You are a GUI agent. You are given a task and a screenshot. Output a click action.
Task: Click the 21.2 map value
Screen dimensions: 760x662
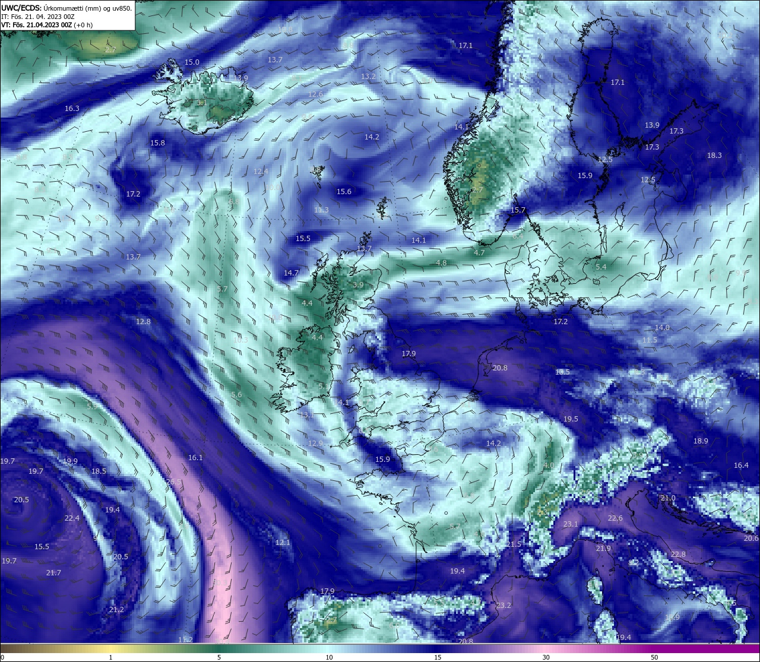click(116, 610)
